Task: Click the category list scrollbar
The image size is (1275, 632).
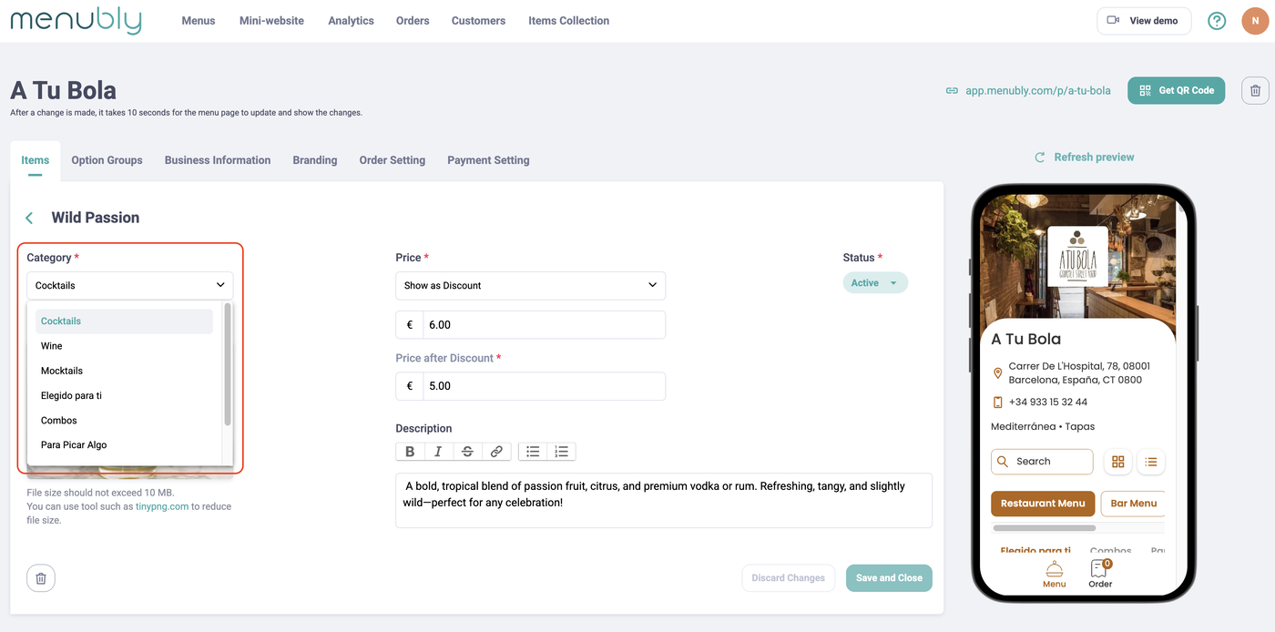Action: 228,364
